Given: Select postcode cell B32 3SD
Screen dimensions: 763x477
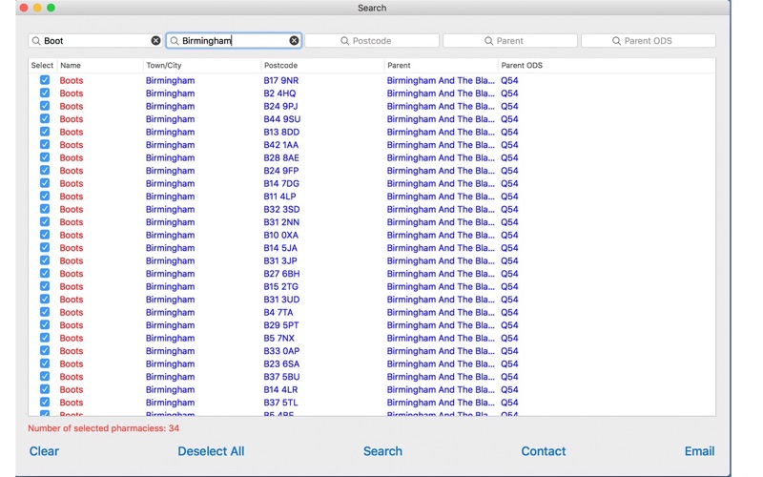Looking at the screenshot, I should tap(281, 209).
